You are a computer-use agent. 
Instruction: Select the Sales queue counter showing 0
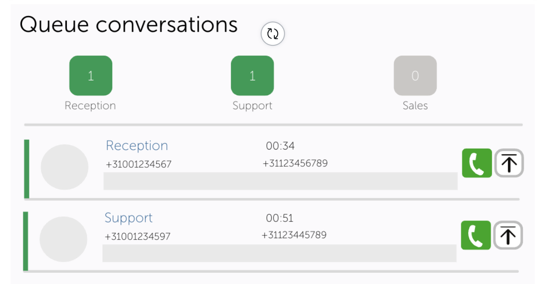[x=415, y=76]
